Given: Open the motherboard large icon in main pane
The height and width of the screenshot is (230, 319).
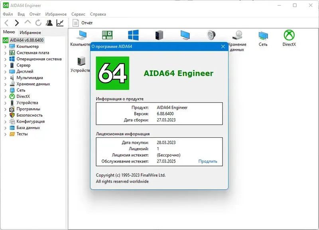Looking at the screenshot, I should point(107,35).
